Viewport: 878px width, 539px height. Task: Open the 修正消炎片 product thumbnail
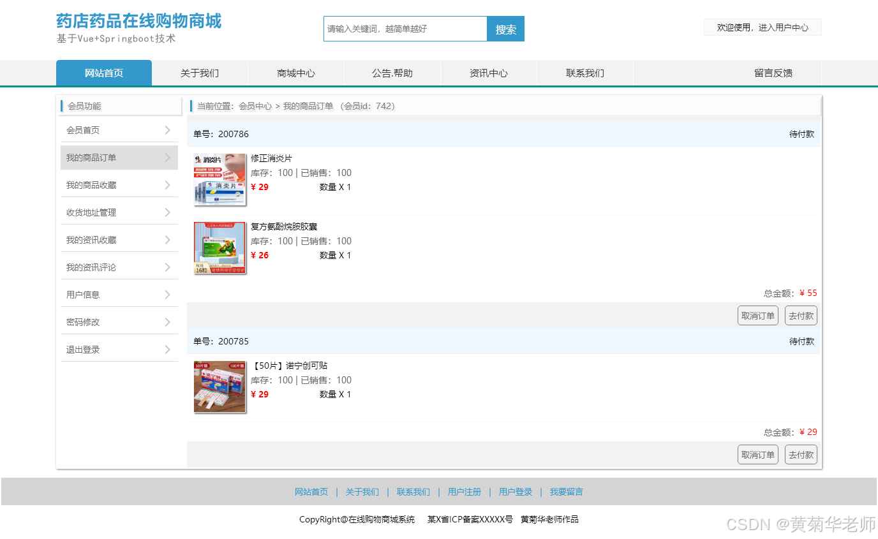click(x=219, y=179)
